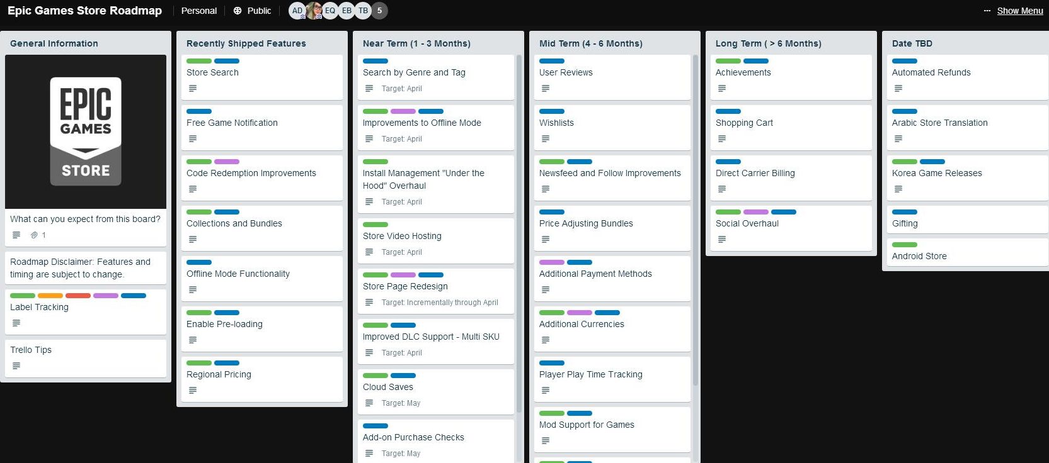Click the Date TBD list header
The width and height of the screenshot is (1049, 463).
tap(912, 43)
